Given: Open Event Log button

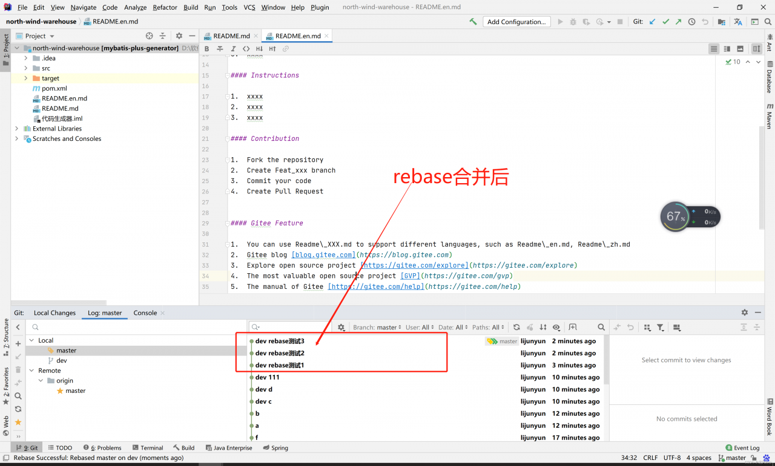Looking at the screenshot, I should [742, 448].
